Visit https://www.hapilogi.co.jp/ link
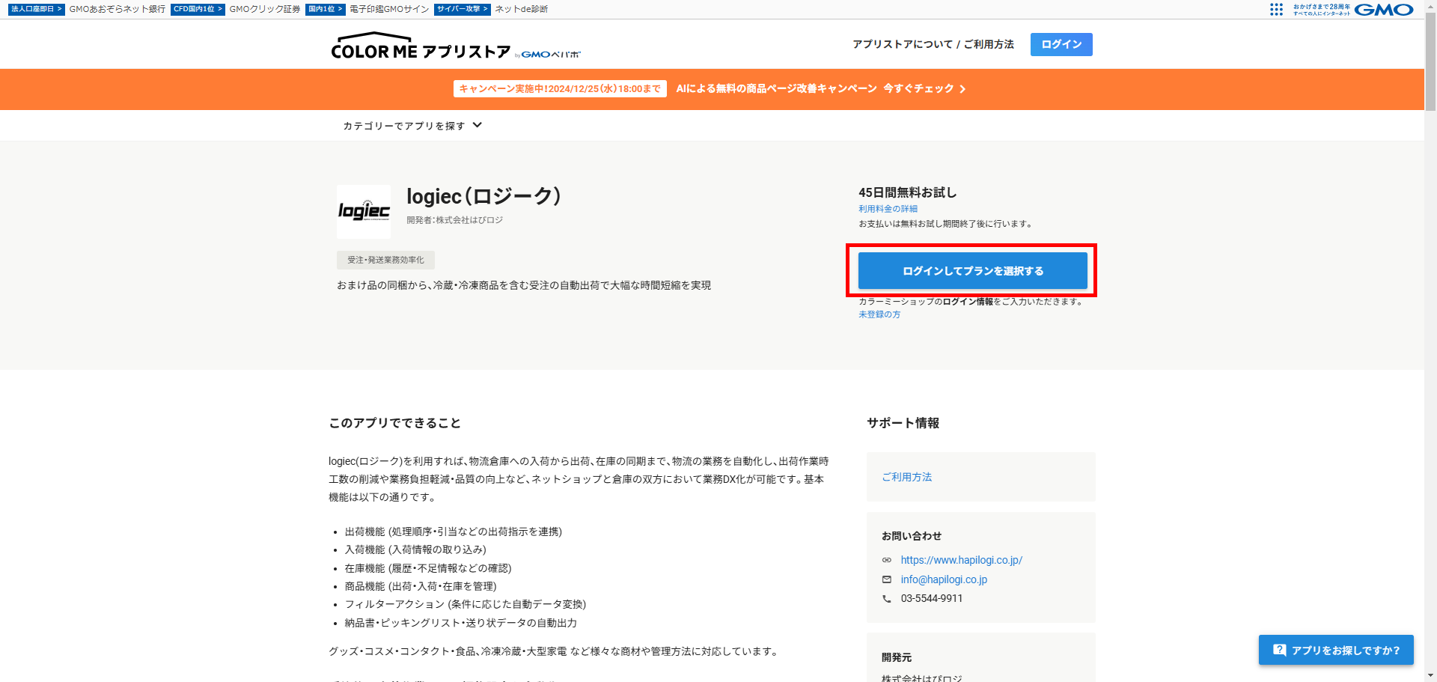Image resolution: width=1437 pixels, height=682 pixels. point(962,560)
